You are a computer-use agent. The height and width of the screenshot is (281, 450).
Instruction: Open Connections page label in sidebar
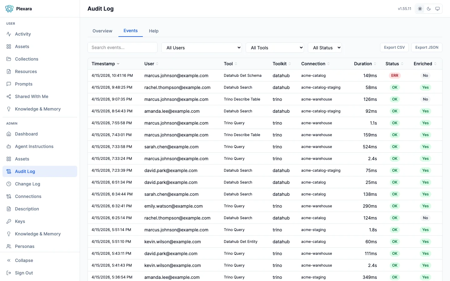pos(28,196)
